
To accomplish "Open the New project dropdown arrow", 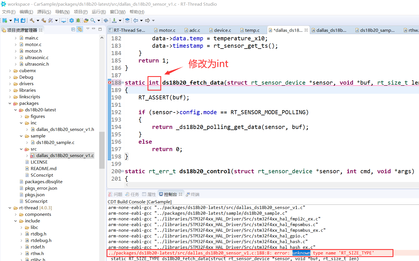I will [11, 20].
